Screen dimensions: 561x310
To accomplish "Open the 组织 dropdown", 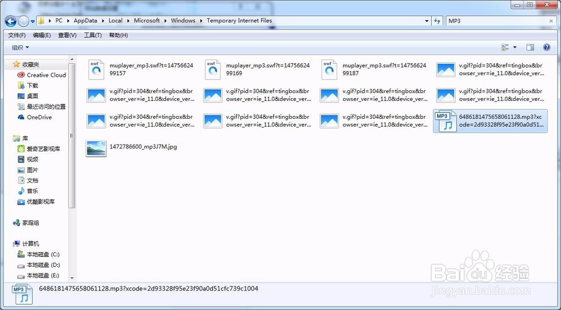I will 20,47.
